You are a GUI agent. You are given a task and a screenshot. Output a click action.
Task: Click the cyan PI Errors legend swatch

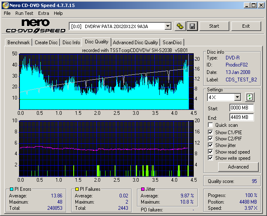click(x=12, y=189)
